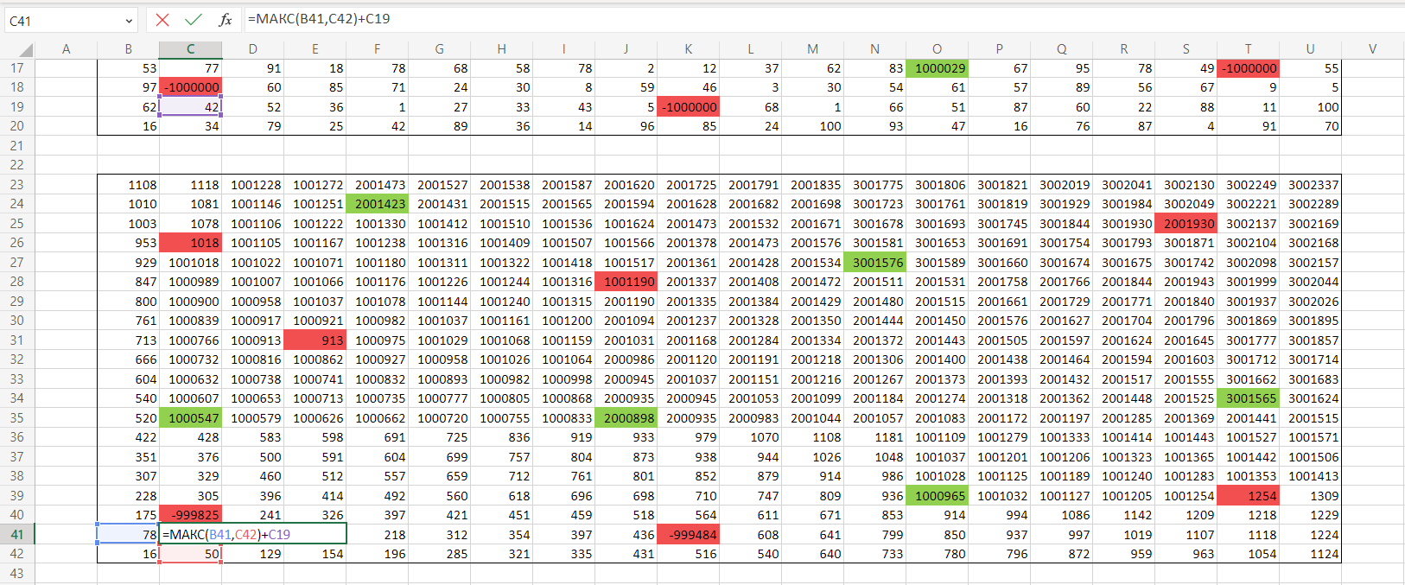
Task: Select green cell with value 2001423
Action: click(x=377, y=204)
